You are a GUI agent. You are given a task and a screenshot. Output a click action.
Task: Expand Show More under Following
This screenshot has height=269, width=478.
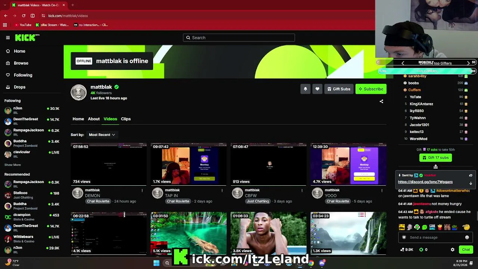13,165
